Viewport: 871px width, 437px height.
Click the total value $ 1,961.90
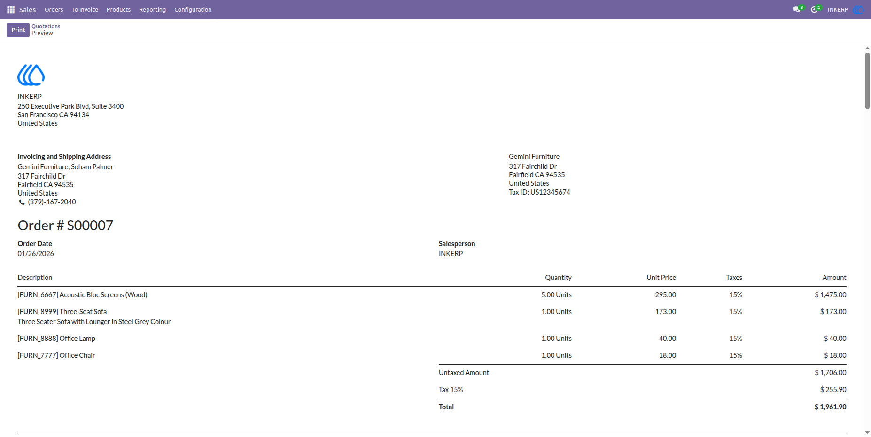(831, 407)
